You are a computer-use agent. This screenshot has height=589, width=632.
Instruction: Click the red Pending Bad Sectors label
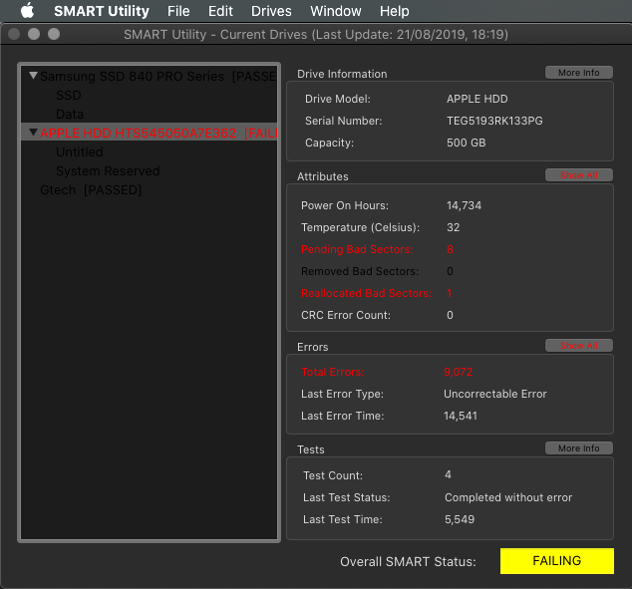pos(357,249)
